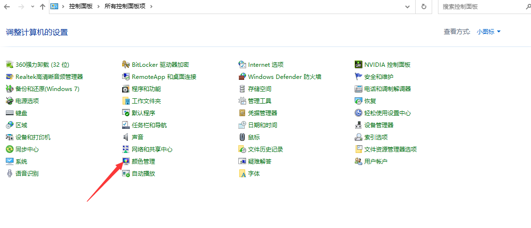Open the RemoteApp 和桌面连接 icon
Image resolution: width=531 pixels, height=228 pixels.
coord(126,77)
